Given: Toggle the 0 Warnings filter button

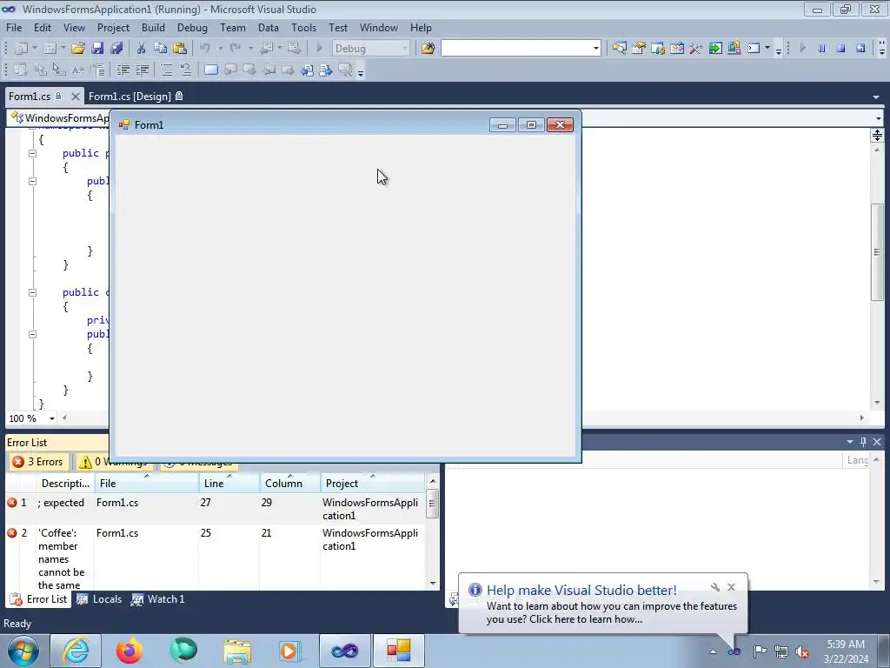Looking at the screenshot, I should coord(114,462).
